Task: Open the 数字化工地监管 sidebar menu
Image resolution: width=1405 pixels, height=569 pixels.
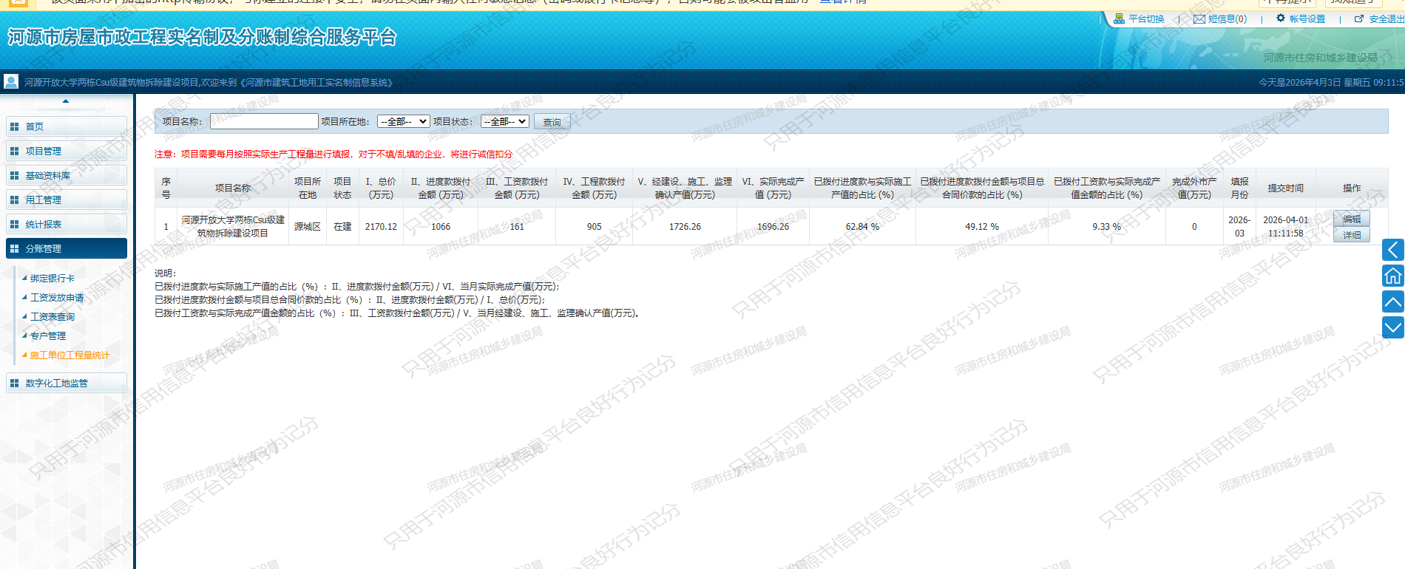Action: pos(67,383)
